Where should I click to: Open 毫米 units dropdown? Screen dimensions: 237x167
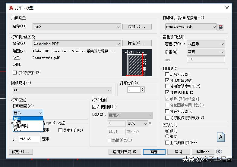pyautogui.click(x=137, y=124)
